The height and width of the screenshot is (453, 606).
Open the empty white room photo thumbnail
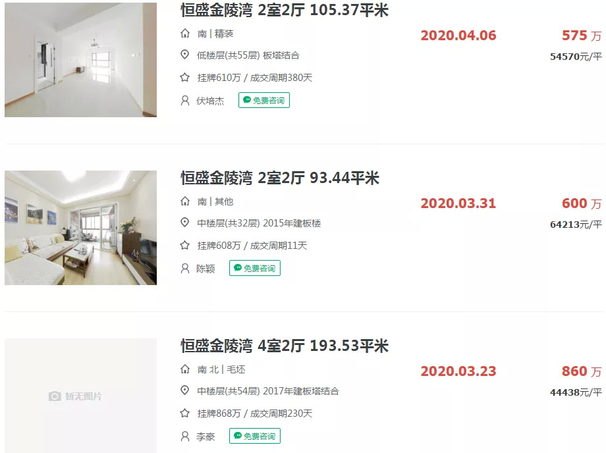[81, 60]
